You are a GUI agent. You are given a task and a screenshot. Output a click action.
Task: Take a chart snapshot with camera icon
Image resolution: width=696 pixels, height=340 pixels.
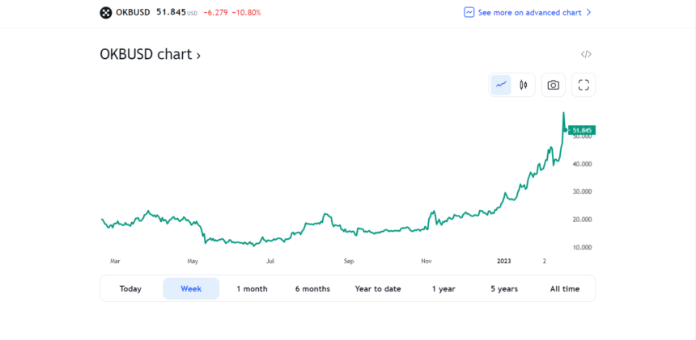(x=553, y=85)
